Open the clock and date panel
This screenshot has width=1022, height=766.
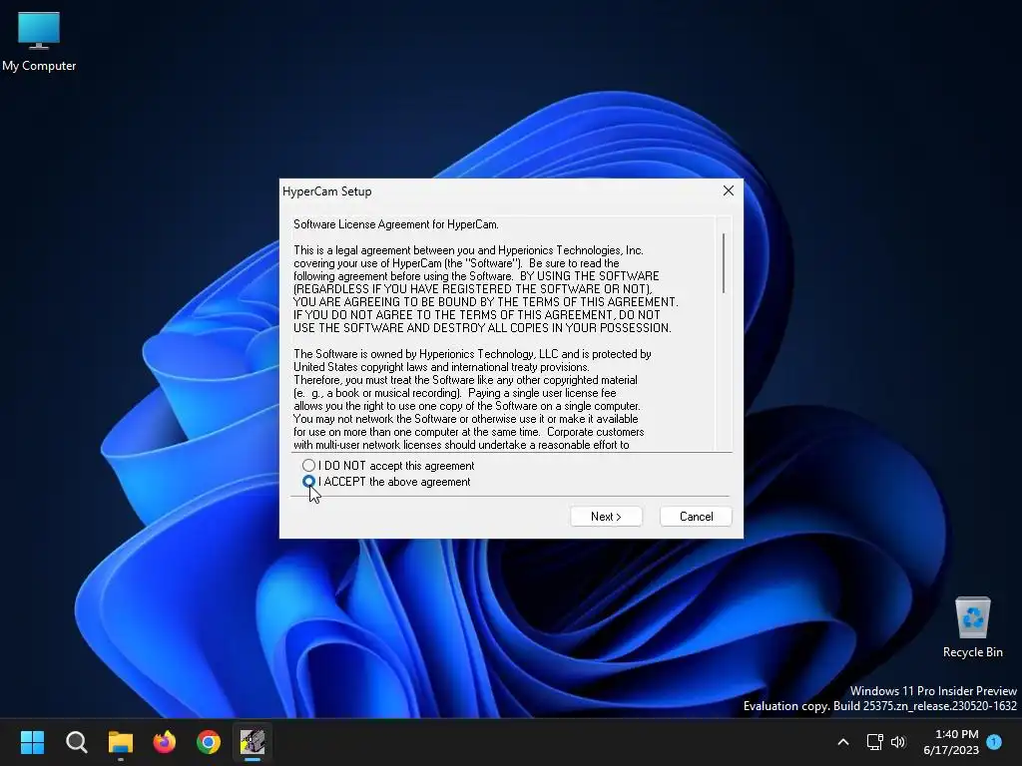pos(951,742)
